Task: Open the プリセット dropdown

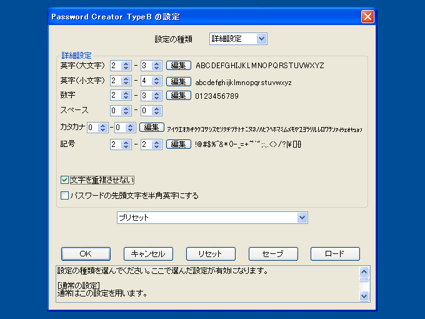Action: [x=212, y=218]
